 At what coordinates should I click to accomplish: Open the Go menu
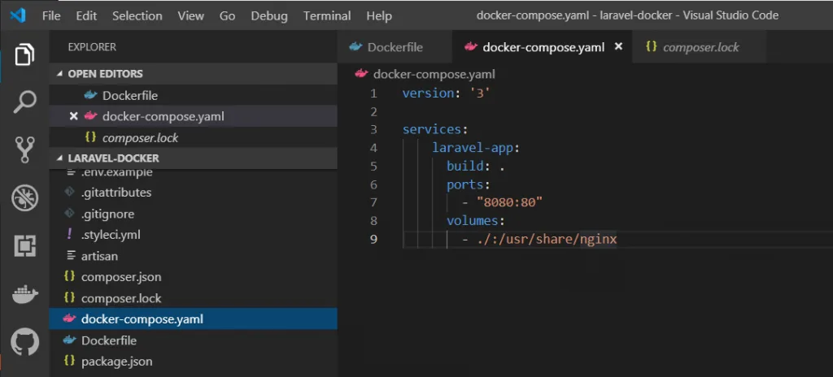228,16
